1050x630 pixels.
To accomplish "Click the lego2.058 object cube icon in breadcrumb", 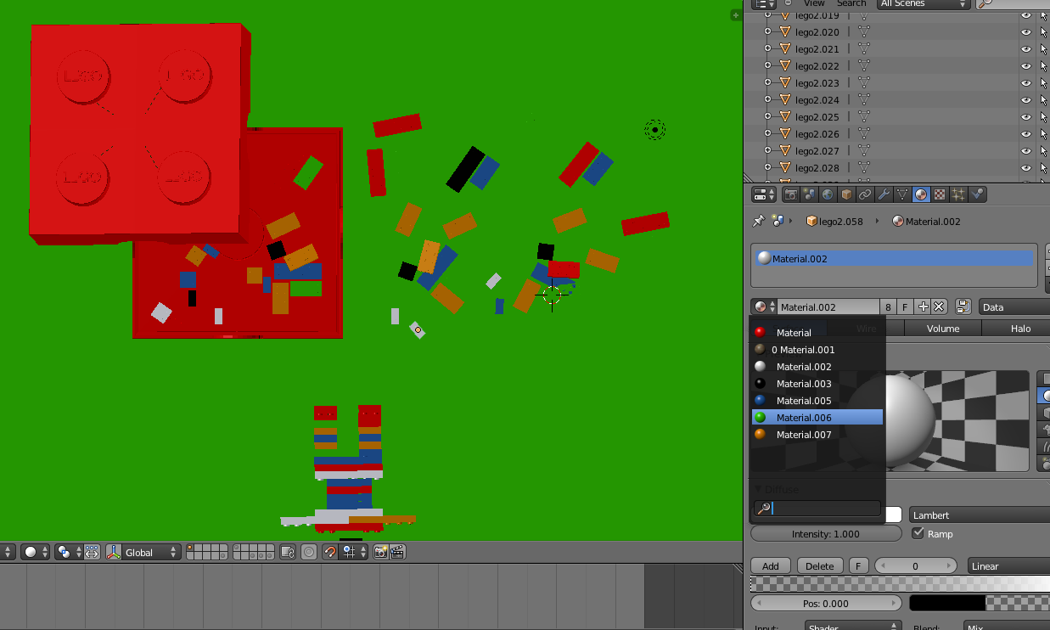I will [x=811, y=221].
